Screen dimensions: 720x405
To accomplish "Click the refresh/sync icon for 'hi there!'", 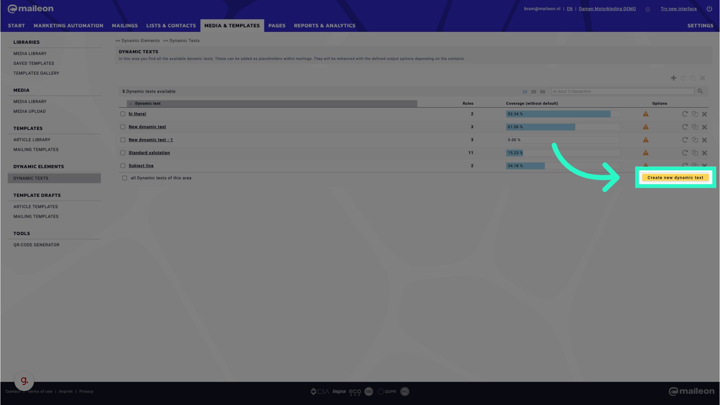I will tap(685, 114).
